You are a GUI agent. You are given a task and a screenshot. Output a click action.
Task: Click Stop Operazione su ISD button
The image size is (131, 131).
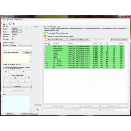click(72, 110)
